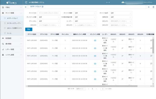Image resolution: width=156 pixels, height=99 pixels.
Task: Click the online status icon for channel 5 row
Action: click(95, 71)
